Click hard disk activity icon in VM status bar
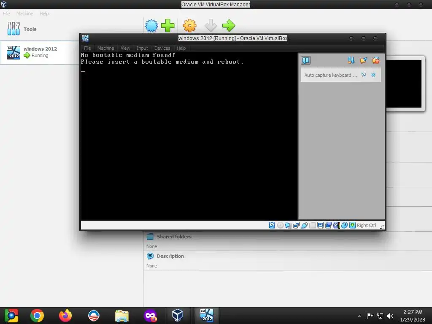This screenshot has width=432, height=324. 272,225
